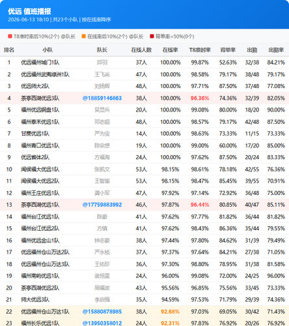Click the 在线人数 column header
Image resolution: width=289 pixels, height=326 pixels.
141,50
